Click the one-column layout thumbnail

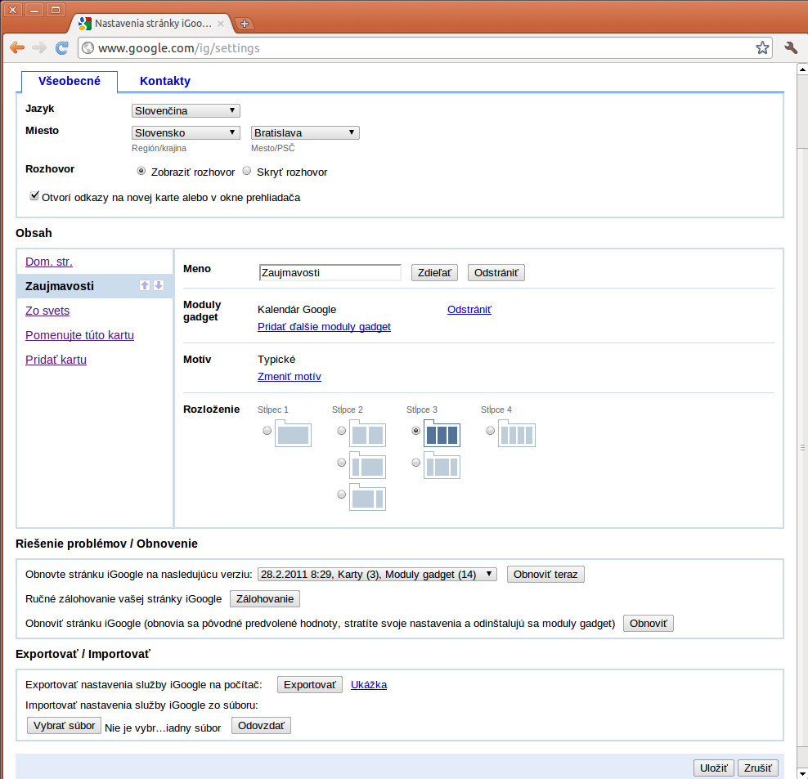[293, 434]
